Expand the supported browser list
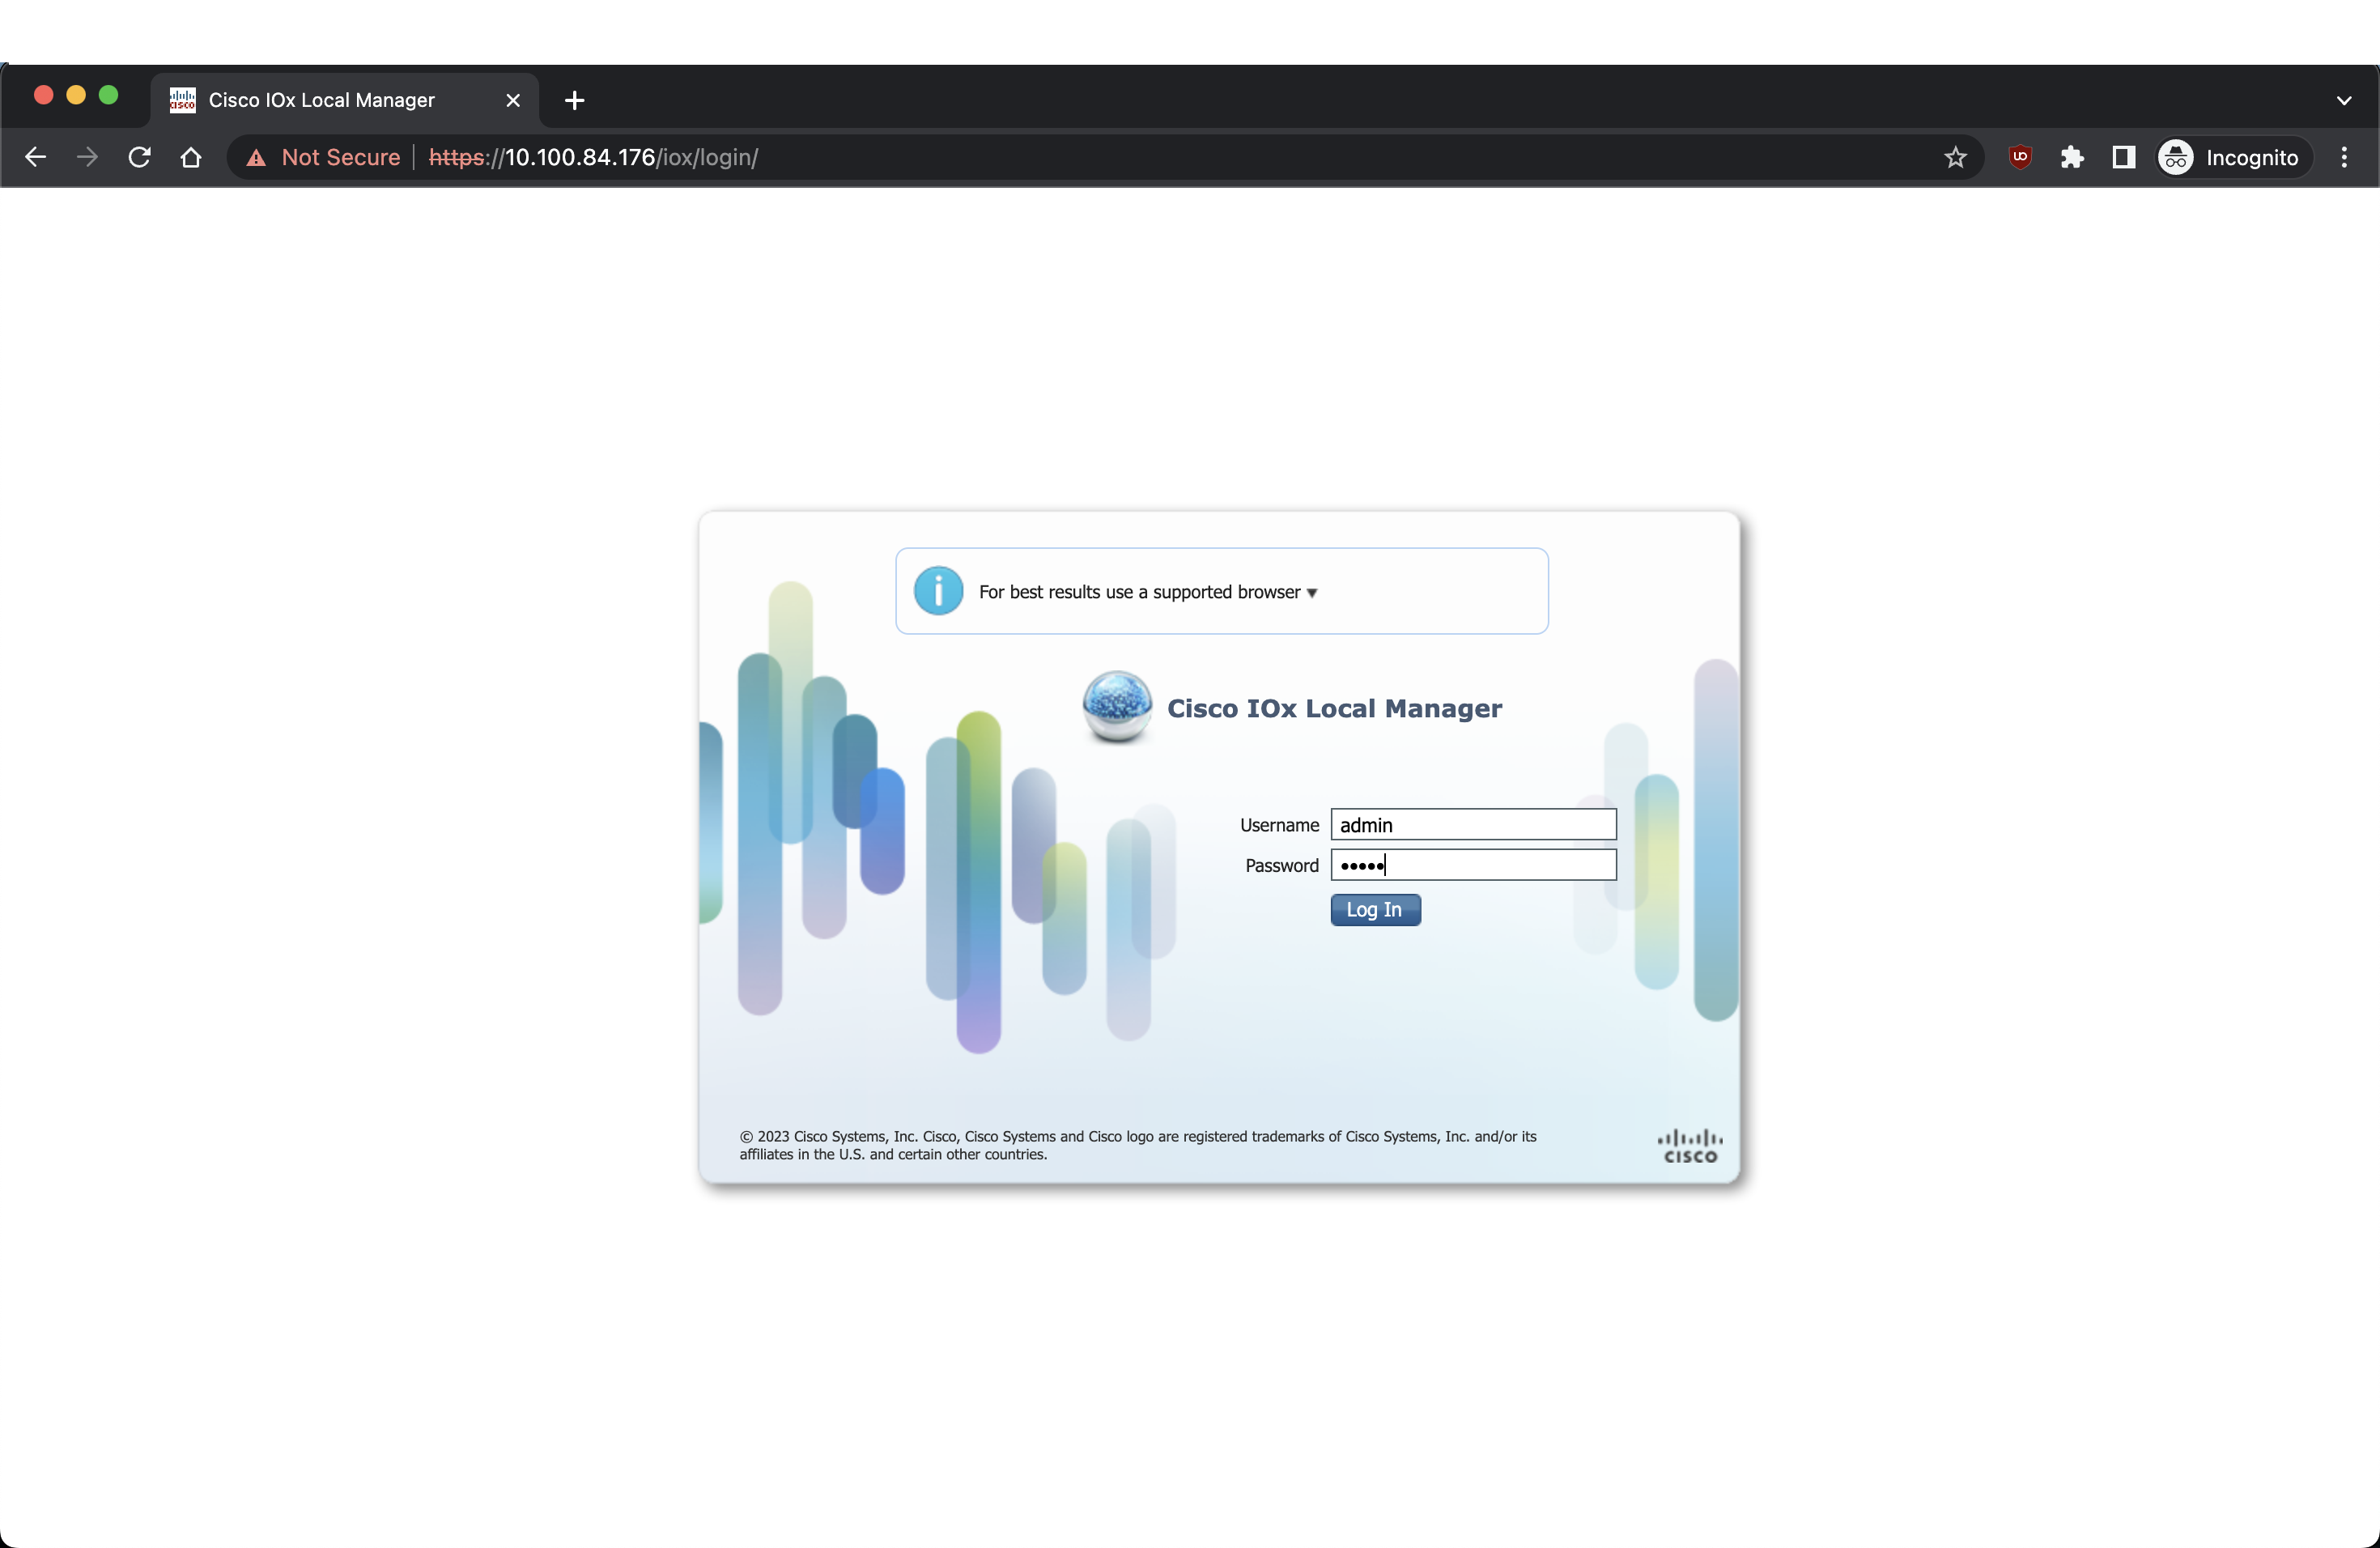The image size is (2380, 1548). click(1312, 593)
